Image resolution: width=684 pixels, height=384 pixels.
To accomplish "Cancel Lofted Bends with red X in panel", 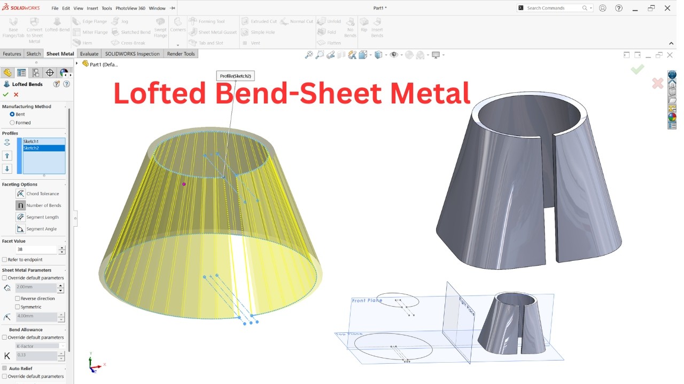I will [x=16, y=94].
